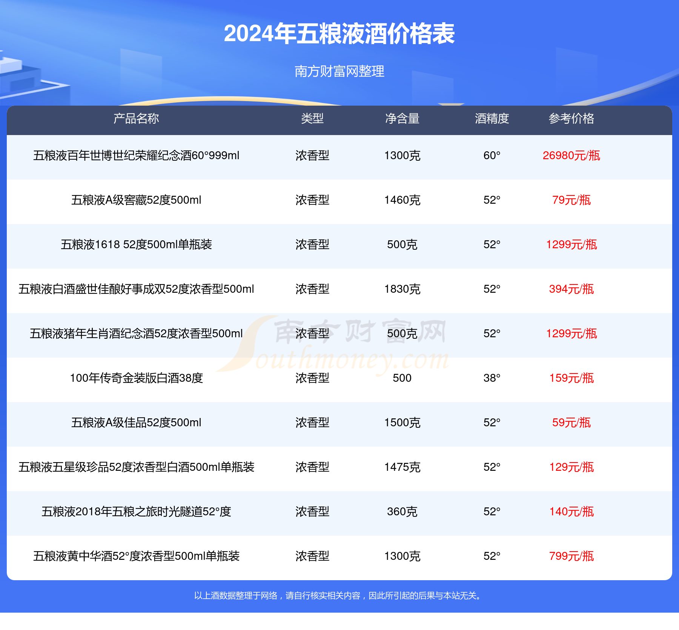Click the 500 net content in 100年传奇 row
The image size is (679, 630).
click(x=402, y=378)
